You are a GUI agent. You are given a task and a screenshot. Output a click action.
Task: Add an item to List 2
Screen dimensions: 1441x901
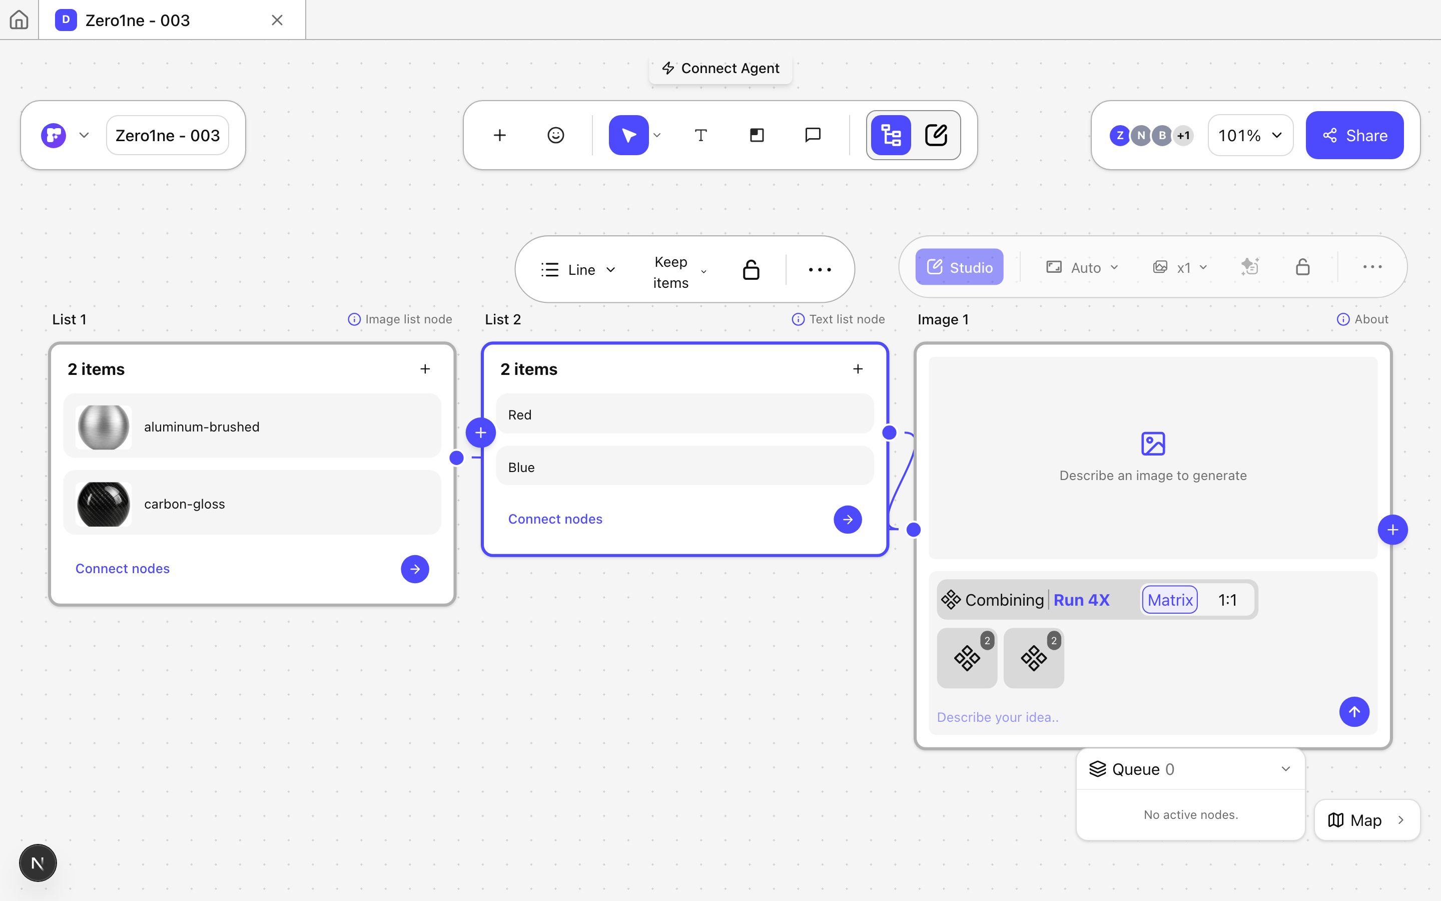tap(858, 369)
